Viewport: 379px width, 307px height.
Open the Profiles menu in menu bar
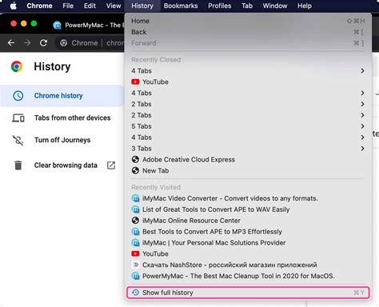pyautogui.click(x=220, y=6)
